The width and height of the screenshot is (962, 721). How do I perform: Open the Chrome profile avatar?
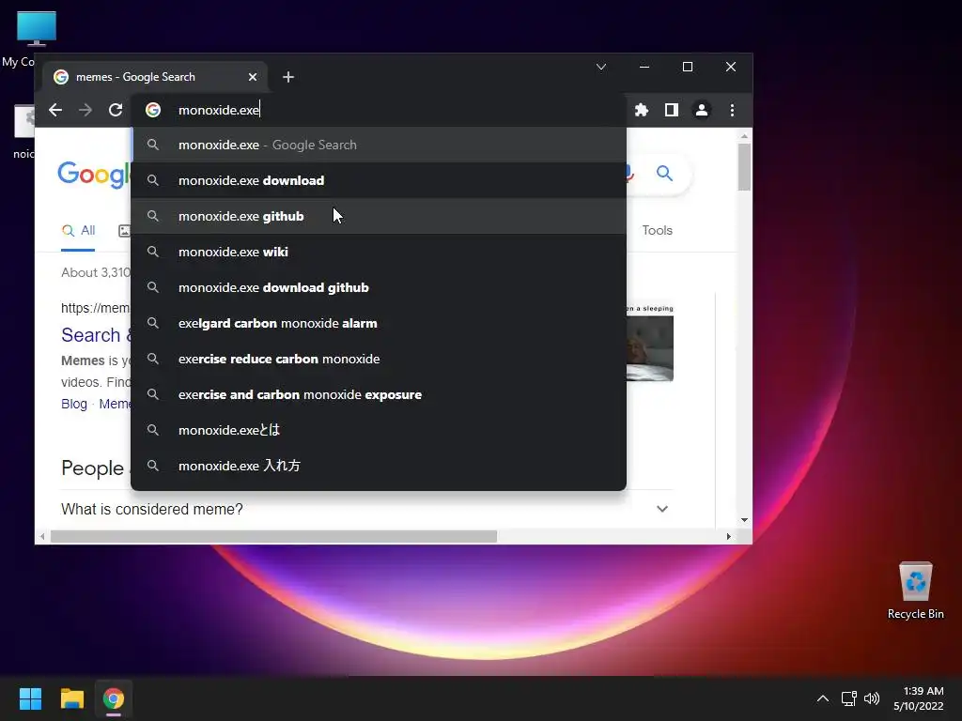pyautogui.click(x=701, y=110)
